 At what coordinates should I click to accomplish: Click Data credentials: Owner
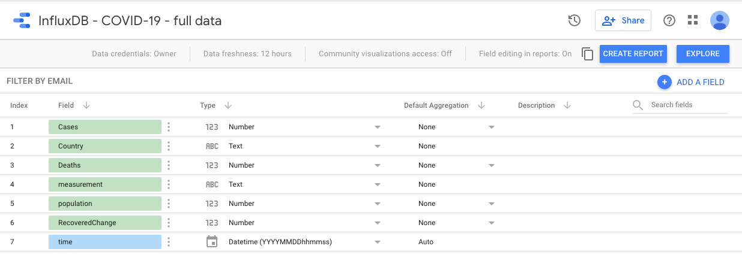click(134, 54)
